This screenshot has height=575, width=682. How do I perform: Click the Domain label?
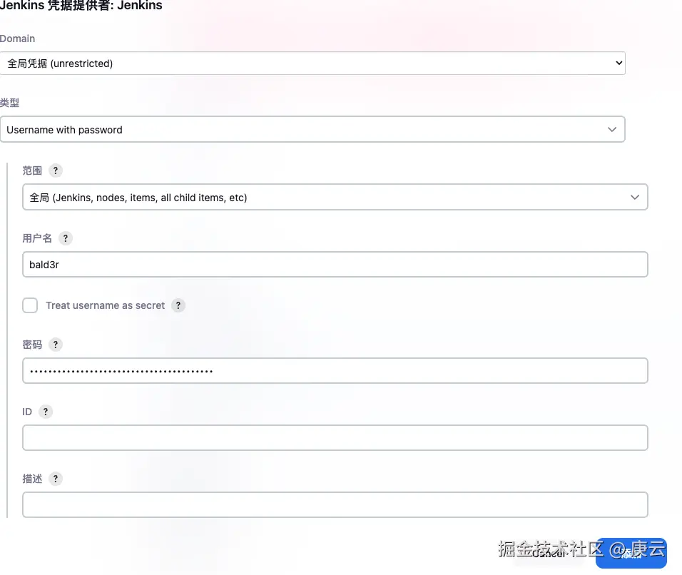pyautogui.click(x=17, y=39)
